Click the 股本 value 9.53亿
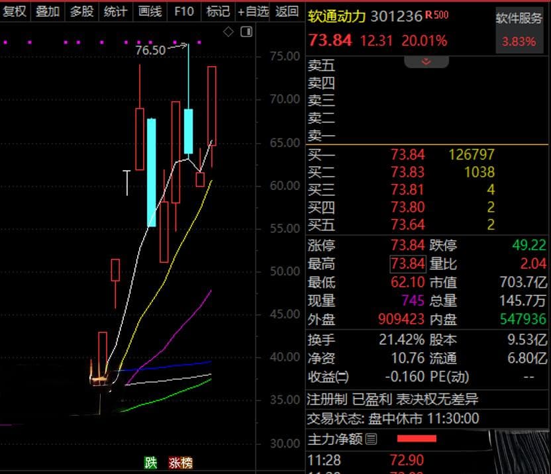 pos(527,340)
